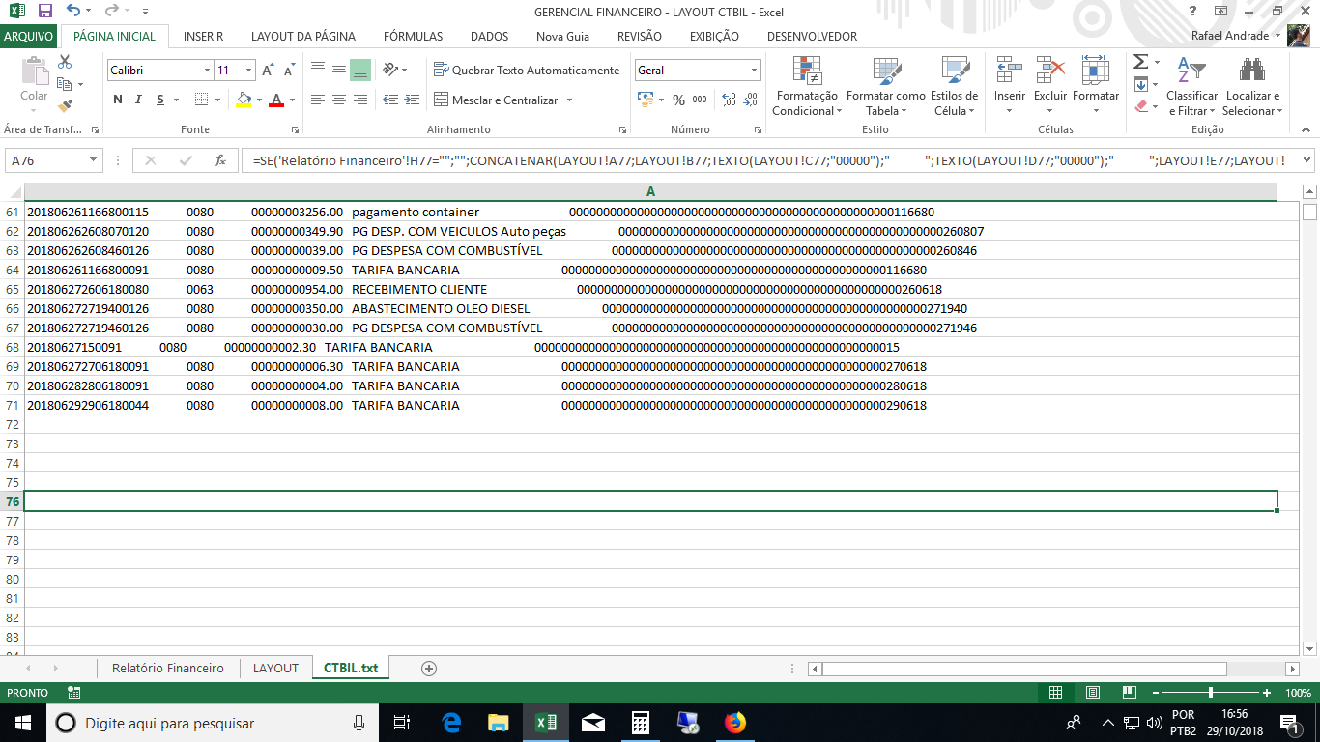This screenshot has width=1320, height=742.
Task: Switch to the INSERIR ribbon tab
Action: (203, 37)
